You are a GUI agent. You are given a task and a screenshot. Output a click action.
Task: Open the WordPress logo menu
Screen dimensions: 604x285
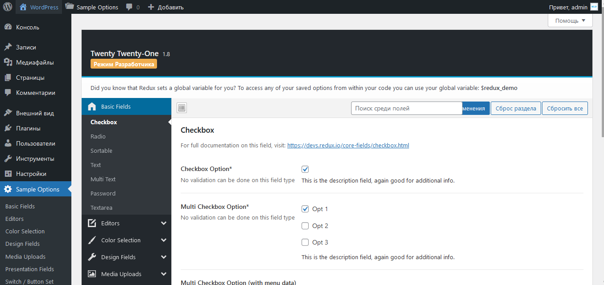[8, 7]
